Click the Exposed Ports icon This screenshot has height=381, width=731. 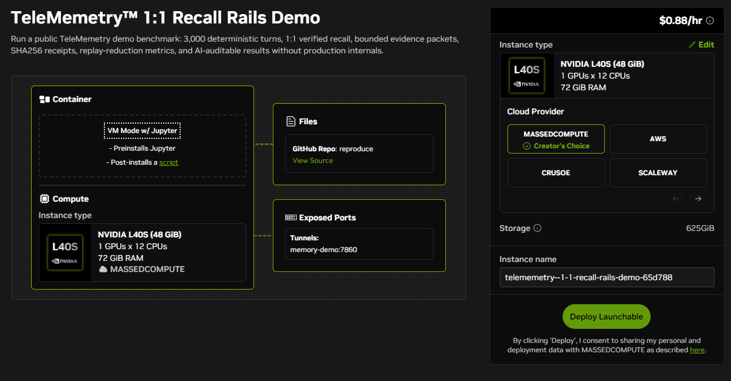point(290,217)
